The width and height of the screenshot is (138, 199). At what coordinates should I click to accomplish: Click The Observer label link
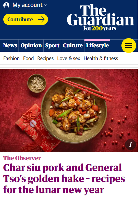click(x=22, y=158)
